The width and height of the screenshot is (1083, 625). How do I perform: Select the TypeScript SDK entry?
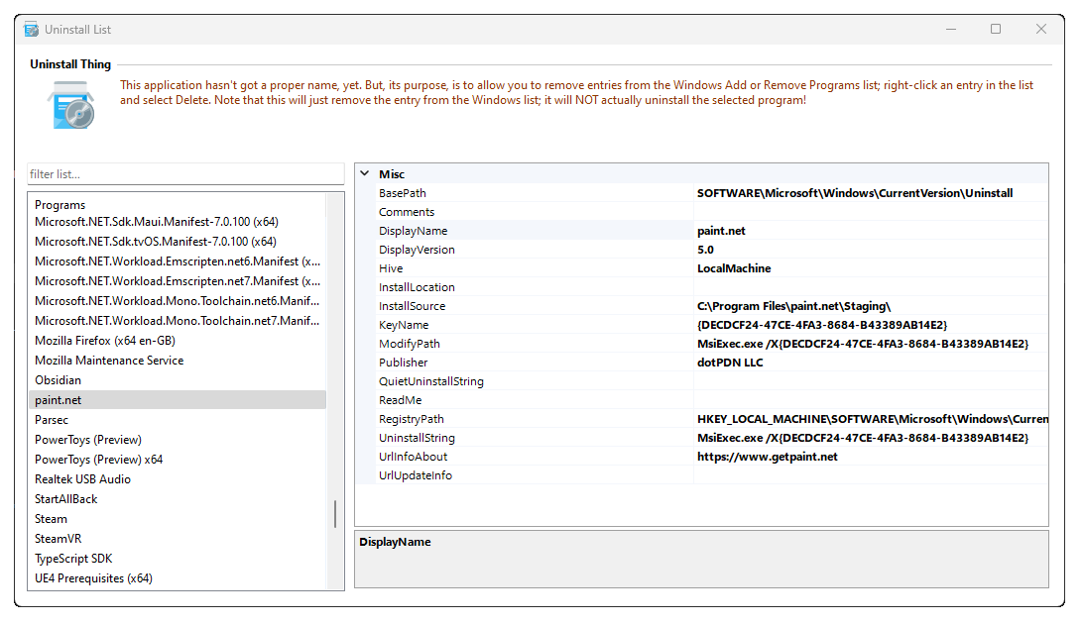click(x=73, y=559)
